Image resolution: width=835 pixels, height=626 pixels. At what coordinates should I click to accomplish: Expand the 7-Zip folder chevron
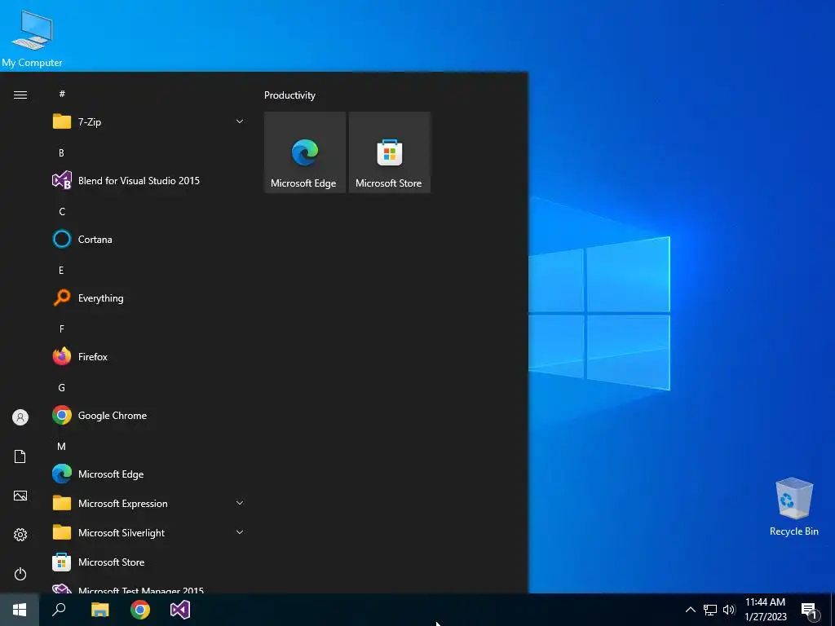(x=240, y=122)
